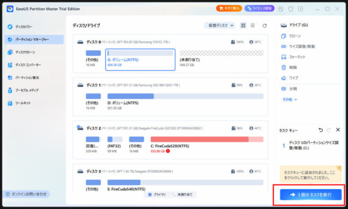This screenshot has width=348, height=209.
Task: Choose クローン for drive G:
Action: point(291,36)
